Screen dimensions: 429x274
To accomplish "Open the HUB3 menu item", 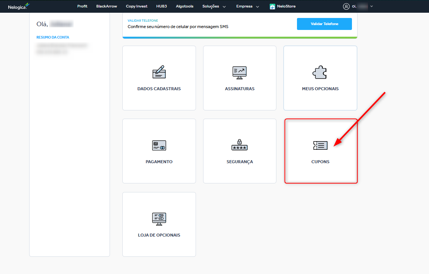I will pyautogui.click(x=162, y=6).
